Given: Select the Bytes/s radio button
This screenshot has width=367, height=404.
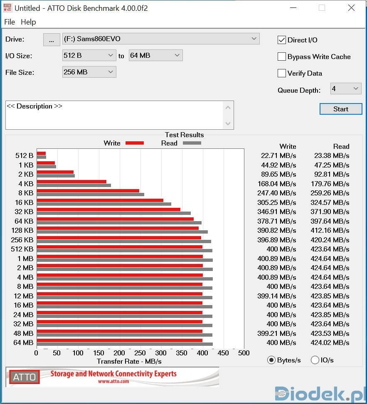Looking at the screenshot, I should coord(271,360).
